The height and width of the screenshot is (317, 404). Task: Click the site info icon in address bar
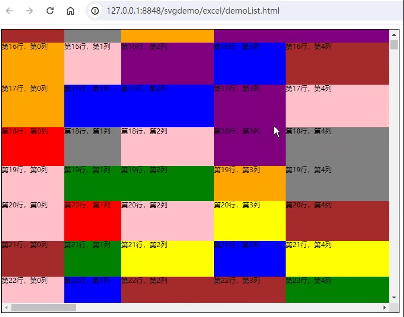(x=95, y=11)
